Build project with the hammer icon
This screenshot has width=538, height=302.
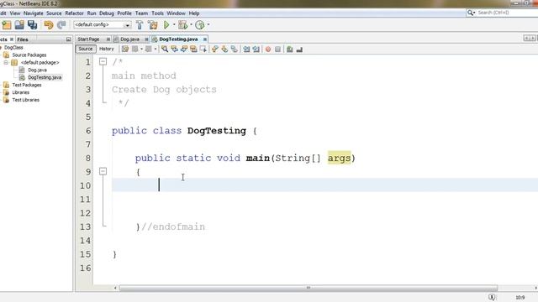[140, 25]
